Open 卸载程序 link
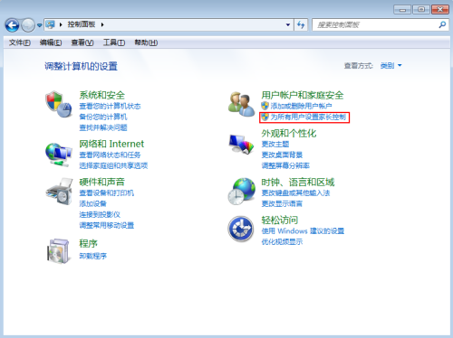The image size is (453, 338). coord(93,256)
